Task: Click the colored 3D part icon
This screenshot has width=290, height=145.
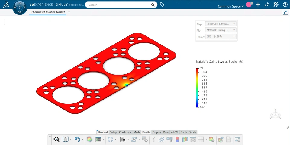Action: (89, 140)
